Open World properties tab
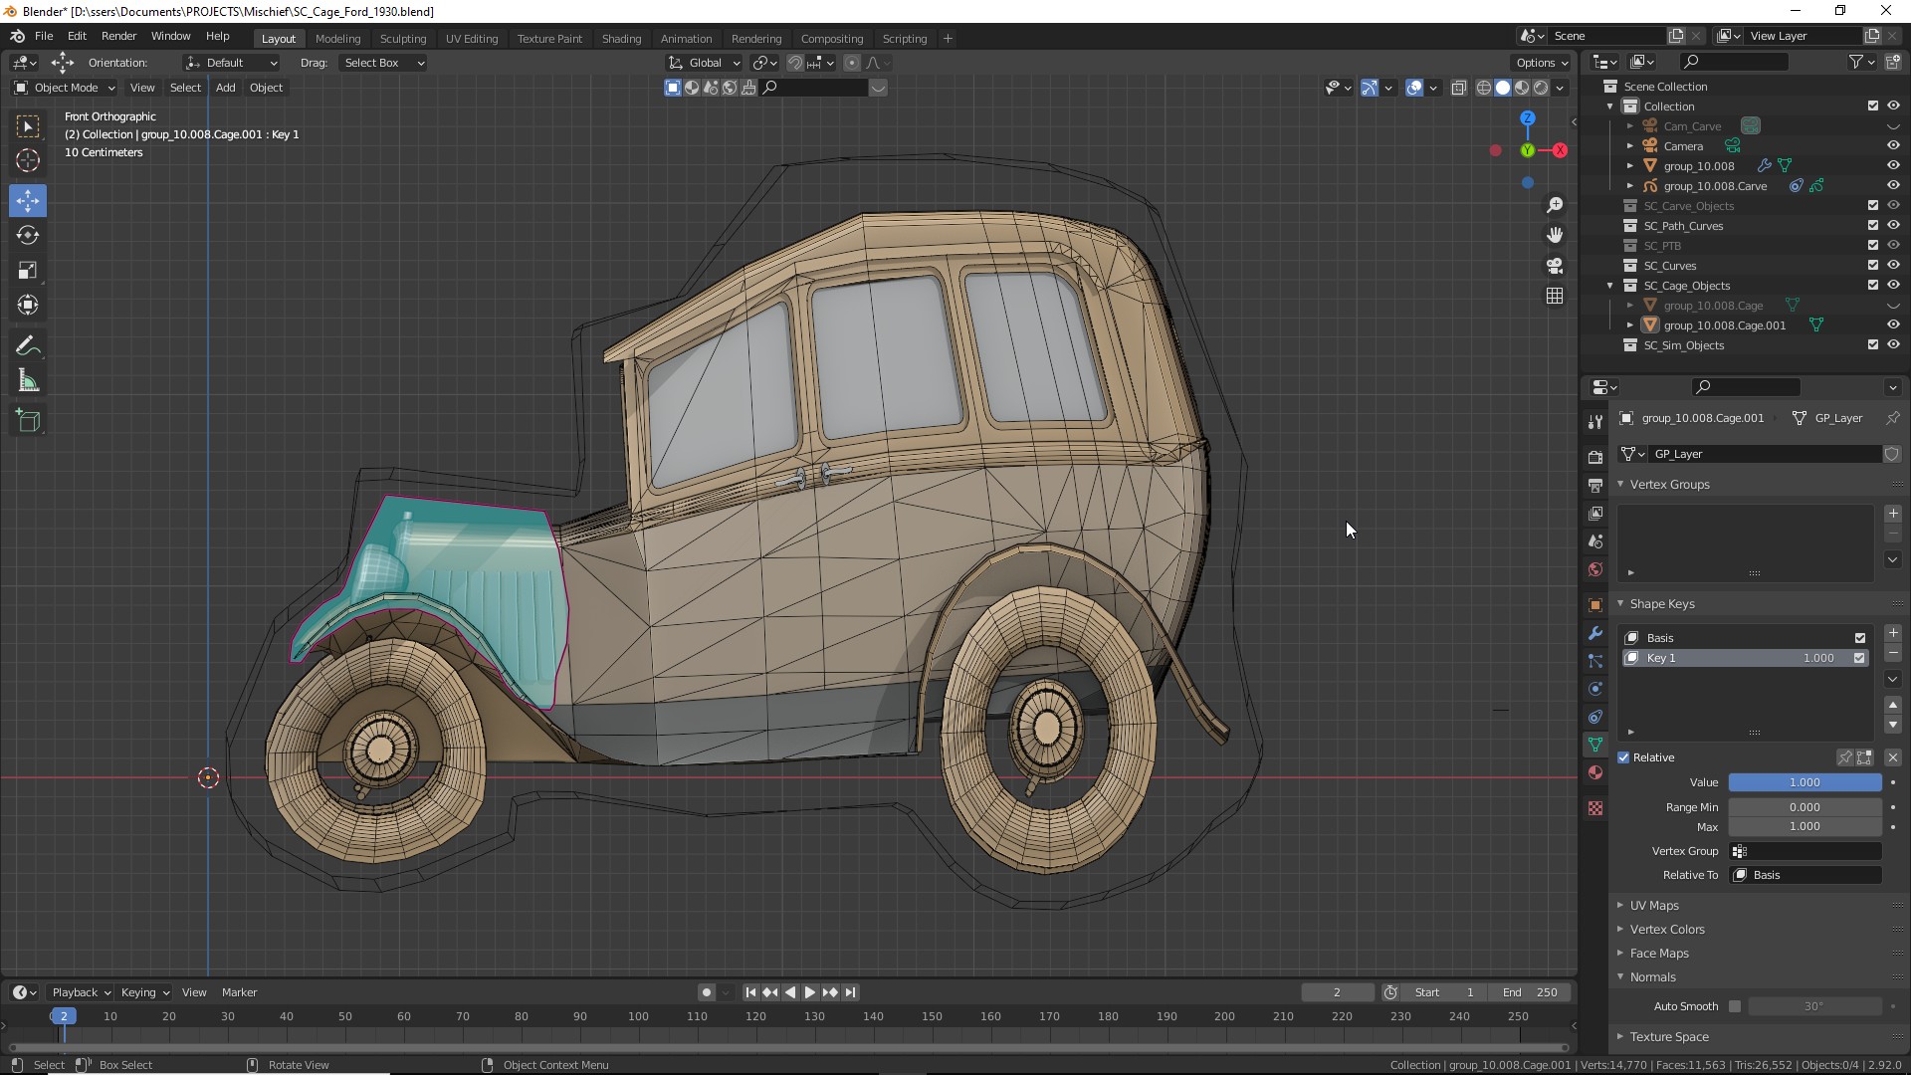The width and height of the screenshot is (1911, 1075). pos(1595,569)
